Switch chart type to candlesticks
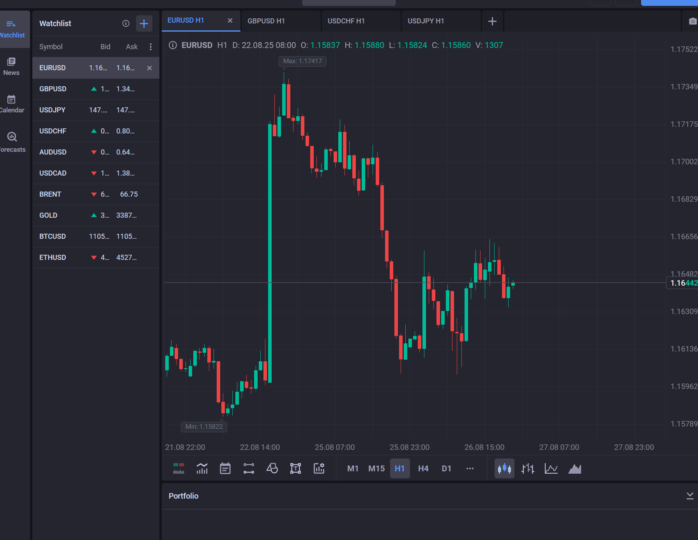This screenshot has width=698, height=540. (504, 468)
